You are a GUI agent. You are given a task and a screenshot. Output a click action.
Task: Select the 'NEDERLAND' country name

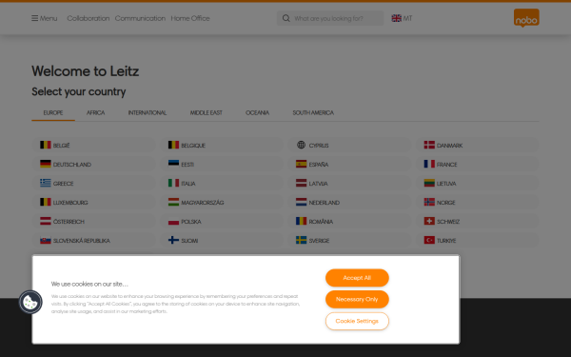pyautogui.click(x=325, y=203)
